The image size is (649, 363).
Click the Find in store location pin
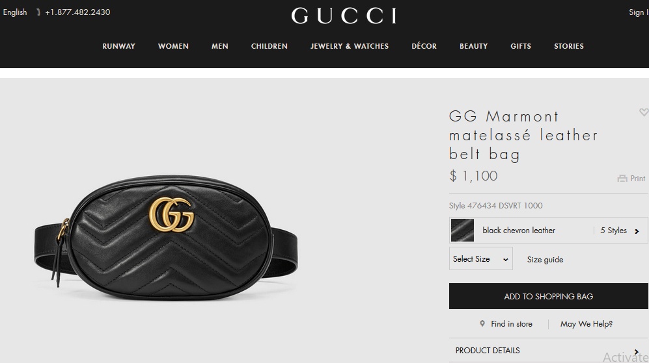482,324
